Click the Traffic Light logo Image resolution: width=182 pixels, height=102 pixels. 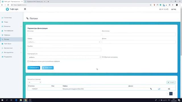click(x=12, y=9)
